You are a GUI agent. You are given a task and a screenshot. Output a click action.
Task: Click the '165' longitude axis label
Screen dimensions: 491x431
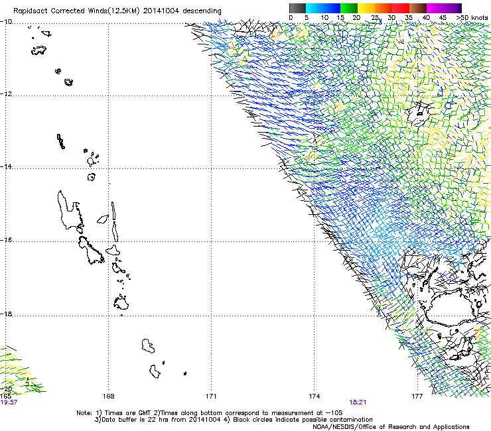tap(5, 397)
